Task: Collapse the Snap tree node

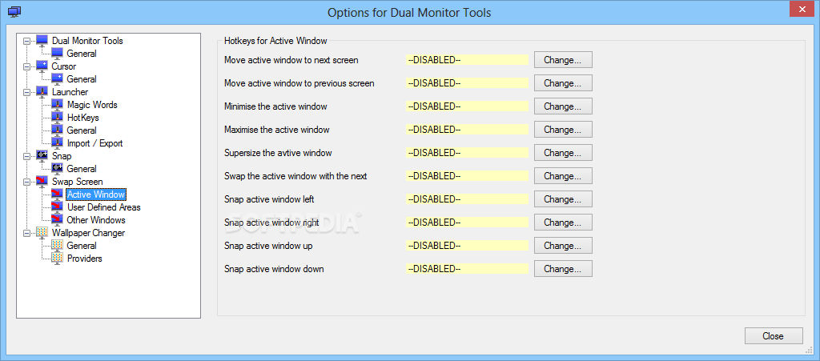Action: click(x=27, y=155)
